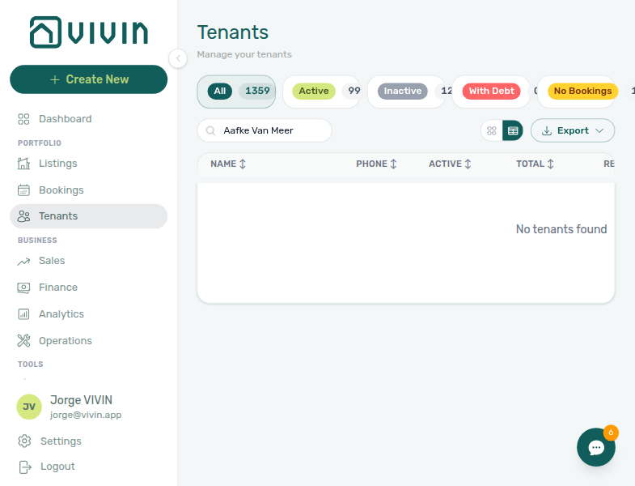635x486 pixels.
Task: Click the Finance banknote icon
Action: (24, 288)
